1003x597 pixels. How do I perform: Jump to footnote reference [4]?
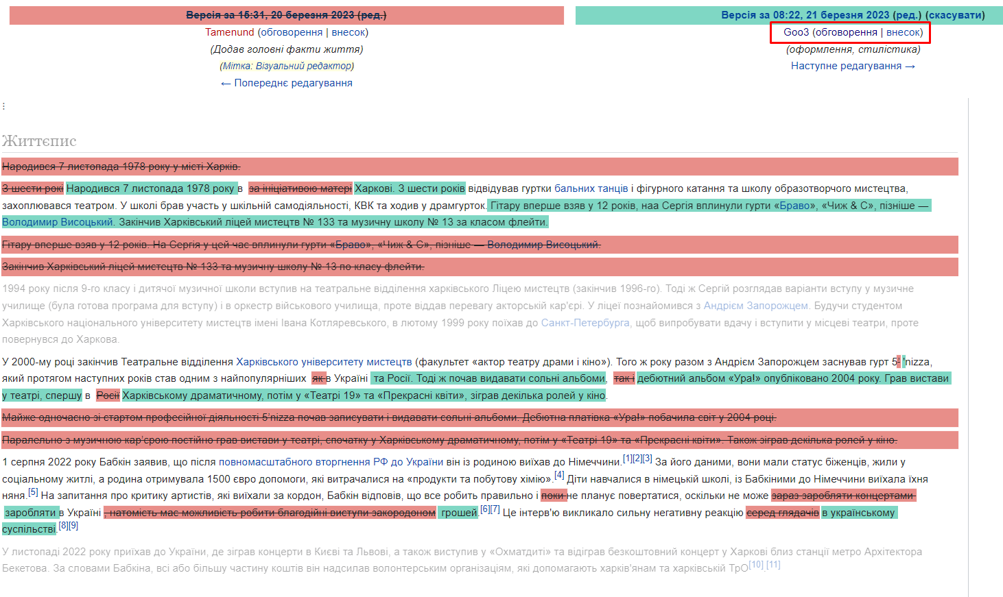pos(559,475)
